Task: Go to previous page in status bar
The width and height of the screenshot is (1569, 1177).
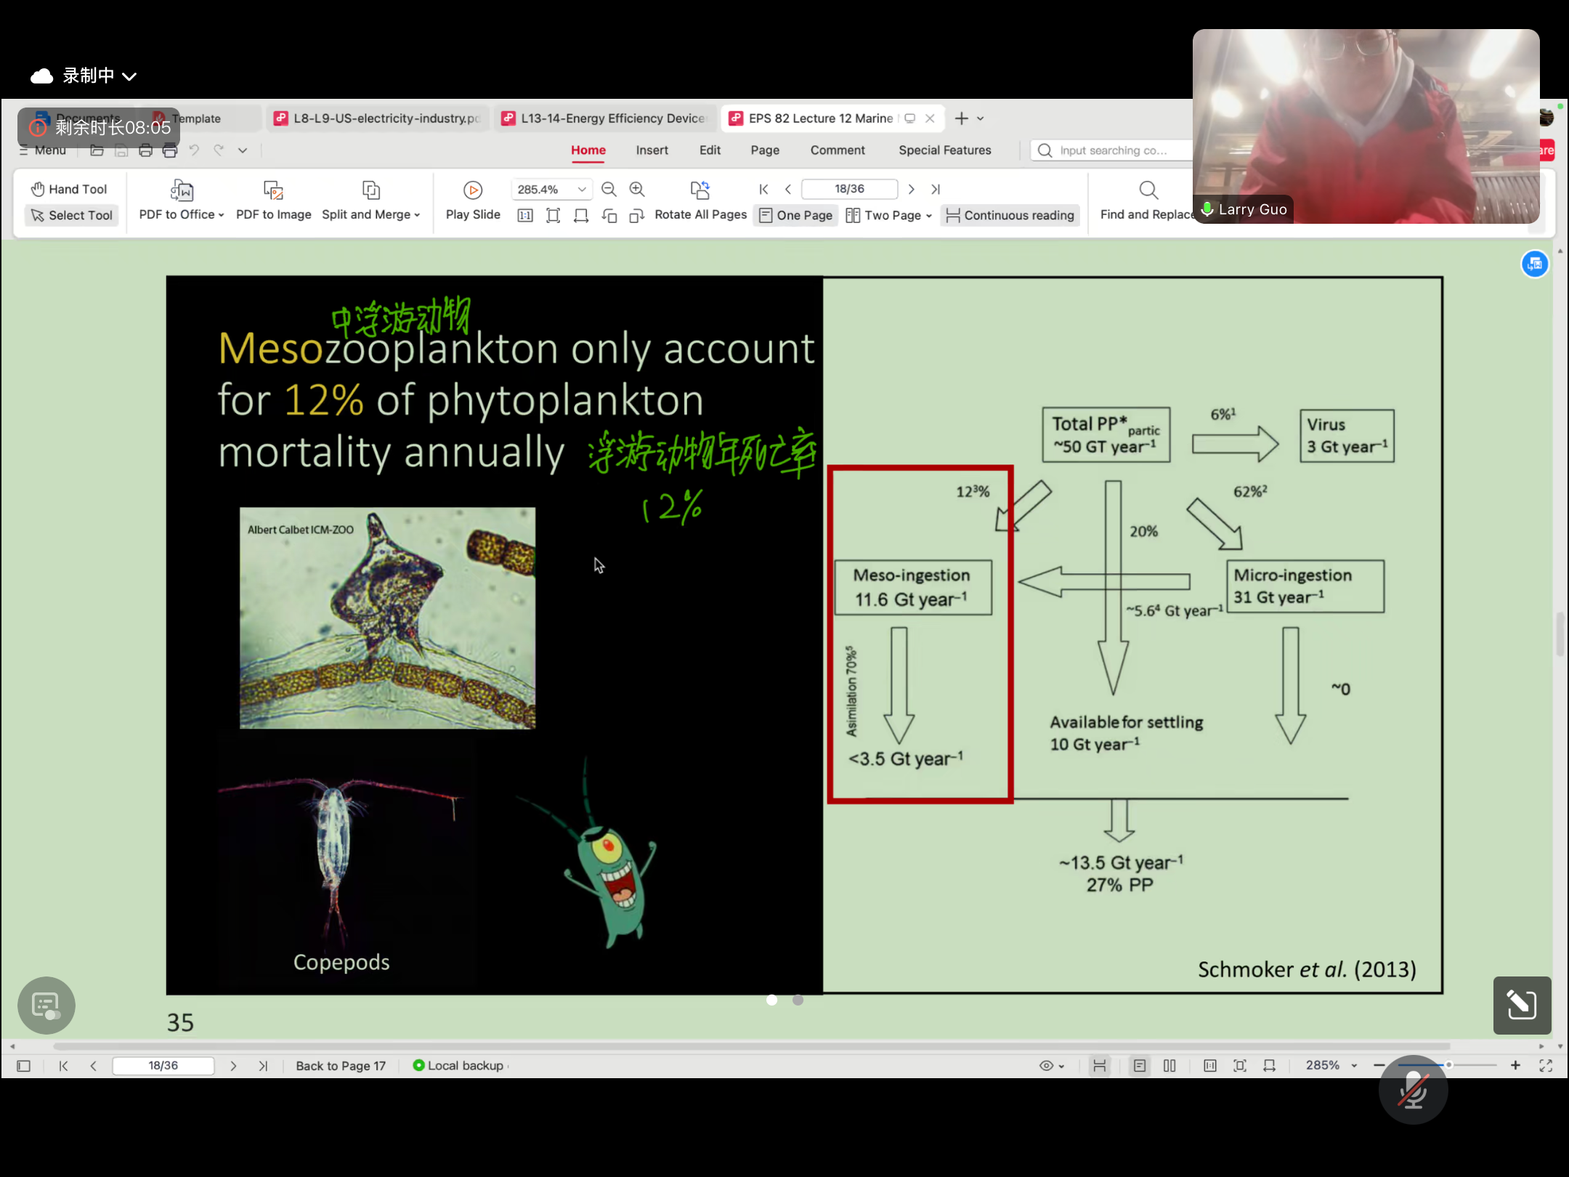Action: [x=93, y=1066]
